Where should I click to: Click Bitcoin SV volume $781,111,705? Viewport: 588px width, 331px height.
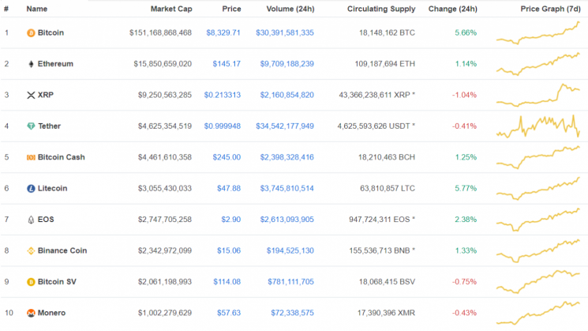click(x=291, y=282)
